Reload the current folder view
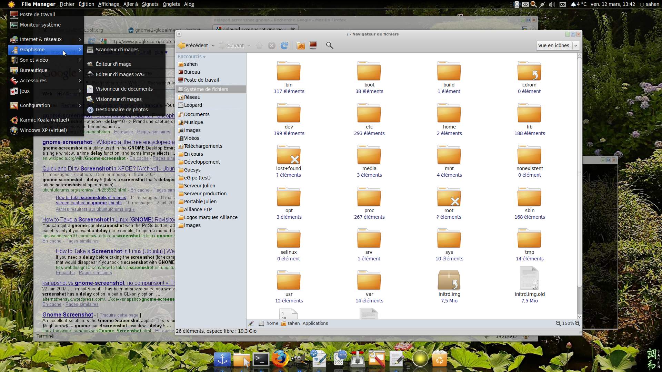The image size is (662, 372). coord(284,45)
